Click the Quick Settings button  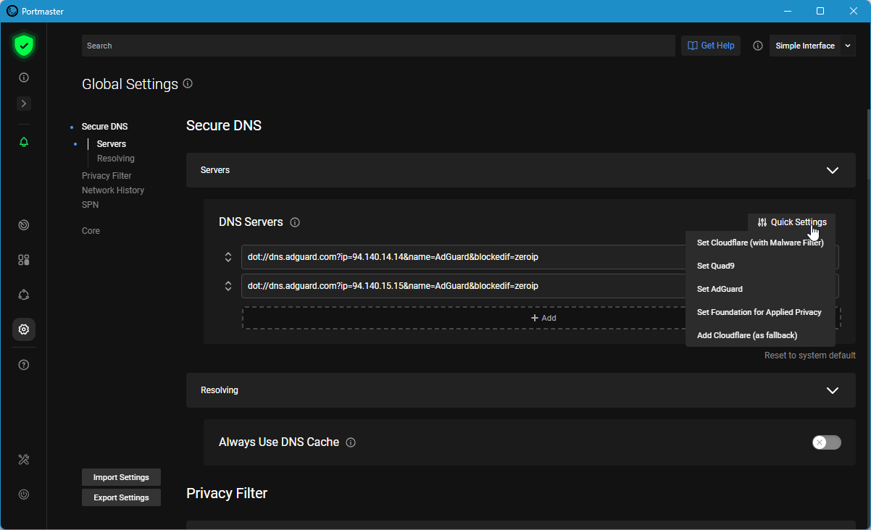pyautogui.click(x=791, y=222)
